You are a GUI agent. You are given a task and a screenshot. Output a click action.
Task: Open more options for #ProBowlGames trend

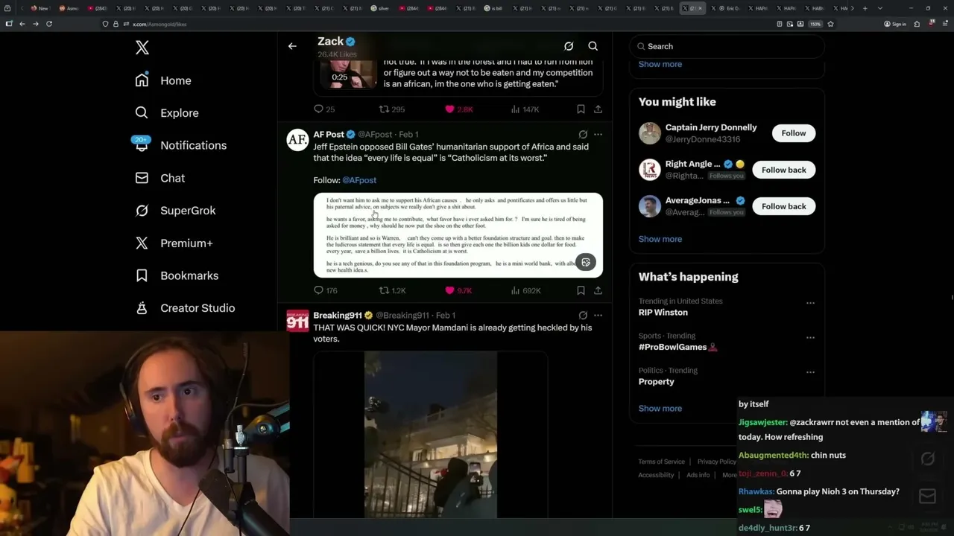click(810, 337)
